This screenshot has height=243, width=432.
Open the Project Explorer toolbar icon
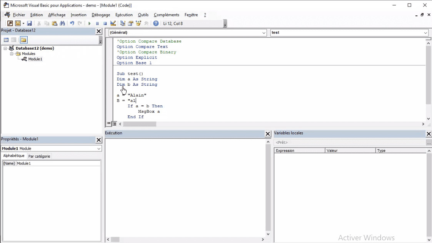tap(123, 23)
